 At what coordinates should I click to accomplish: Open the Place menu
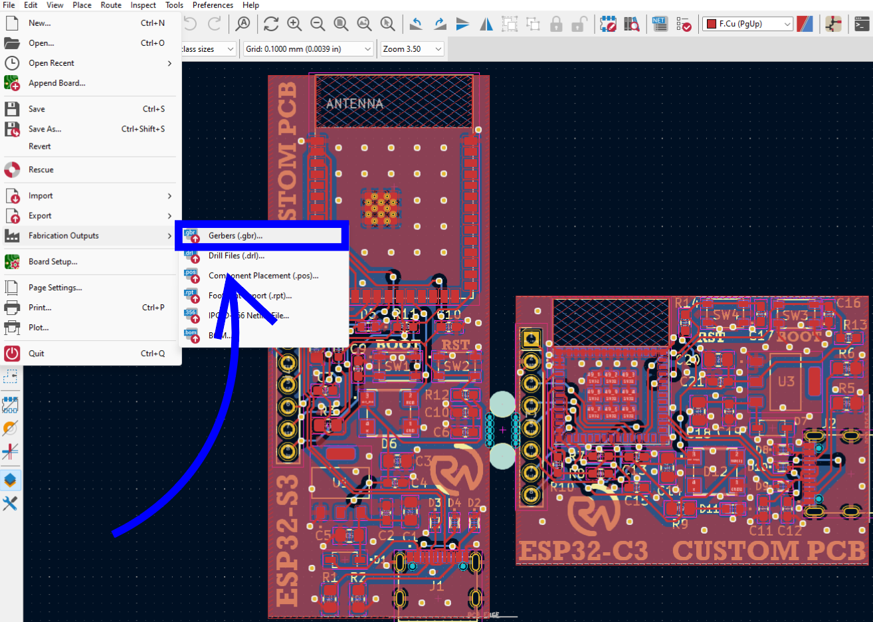(x=82, y=5)
